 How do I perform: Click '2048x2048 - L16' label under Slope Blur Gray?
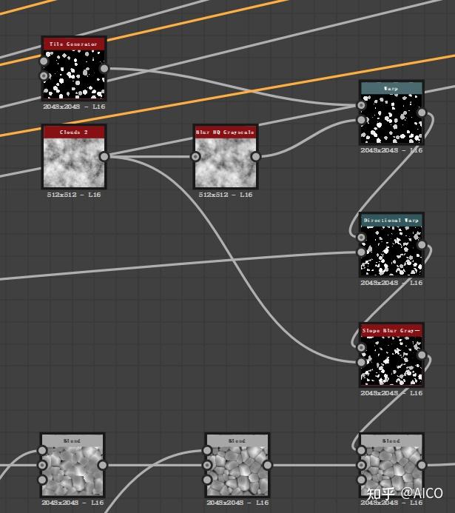click(391, 393)
